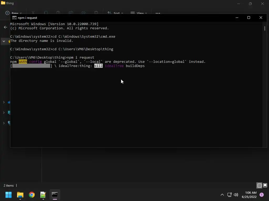Image resolution: width=269 pixels, height=201 pixels.
Task: Select the Command Prompt taskbar icon
Action: (x=55, y=195)
